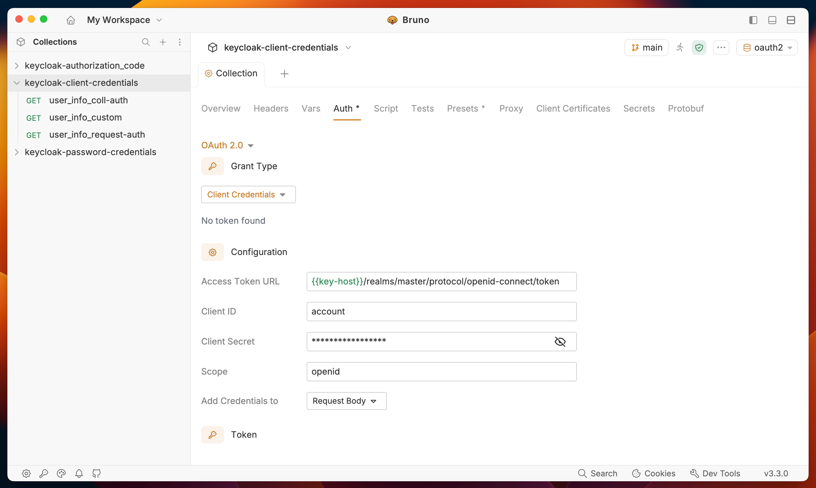Select the Collection settings tab
Viewport: 816px width, 488px height.
coord(231,74)
